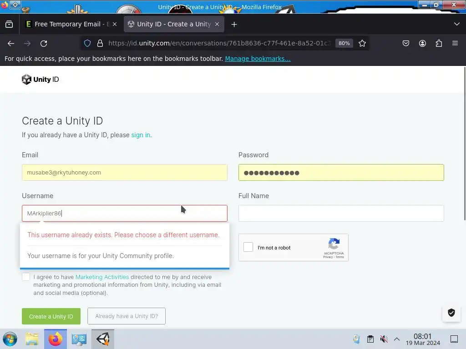
Task: Click the Unity ID logo
Action: click(x=40, y=79)
